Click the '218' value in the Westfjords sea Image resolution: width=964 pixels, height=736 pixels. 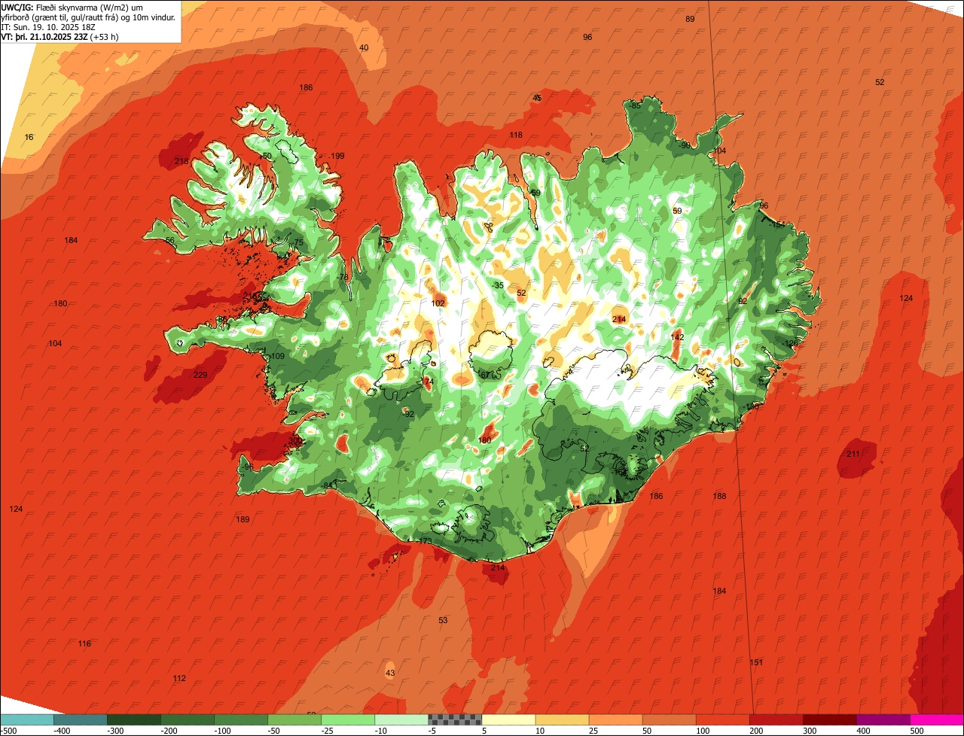[182, 161]
